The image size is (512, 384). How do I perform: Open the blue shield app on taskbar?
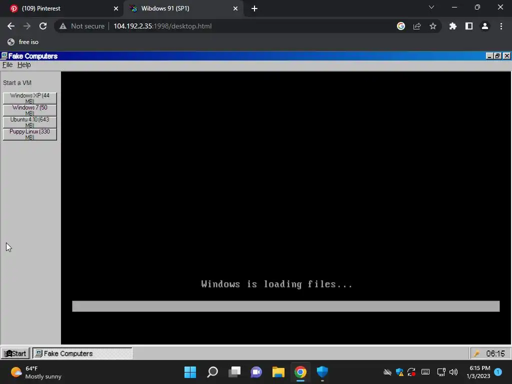[x=322, y=372]
